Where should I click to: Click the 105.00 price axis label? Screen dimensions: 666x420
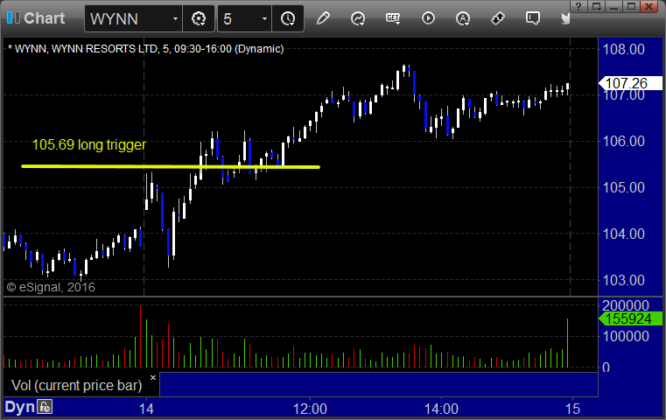pos(624,187)
